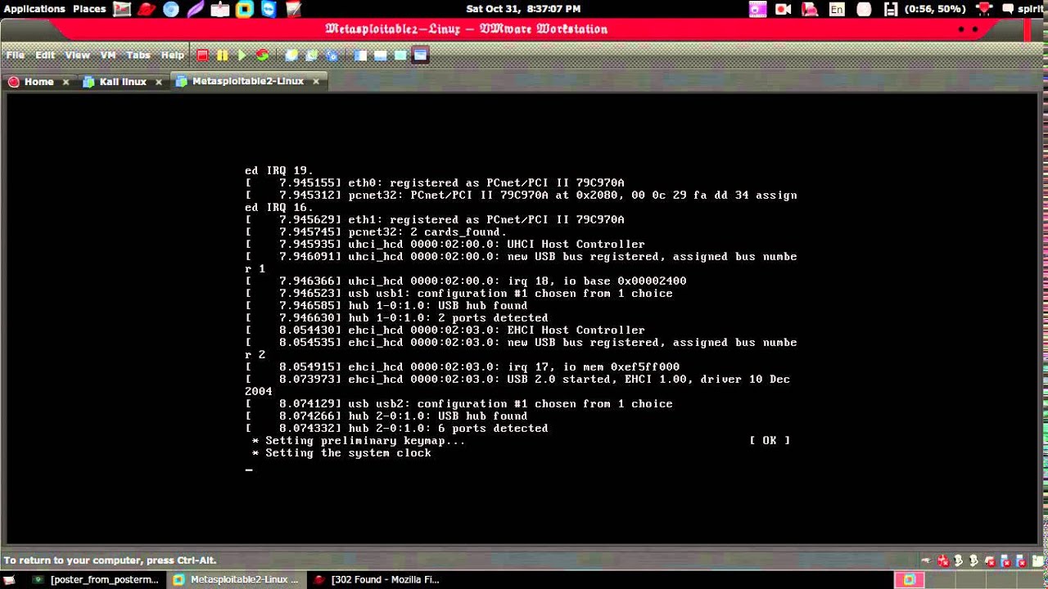Open the Tabs menu
Viewport: 1048px width, 589px height.
coord(138,56)
